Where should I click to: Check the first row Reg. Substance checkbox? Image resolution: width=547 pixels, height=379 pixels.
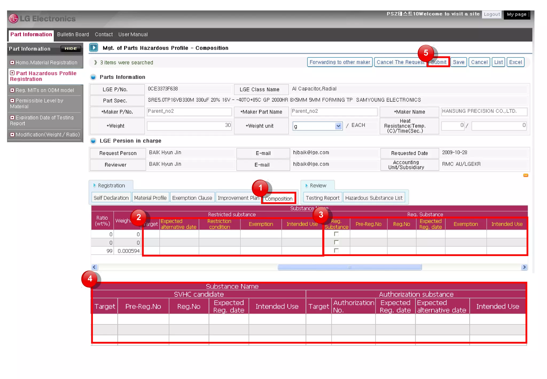(336, 234)
